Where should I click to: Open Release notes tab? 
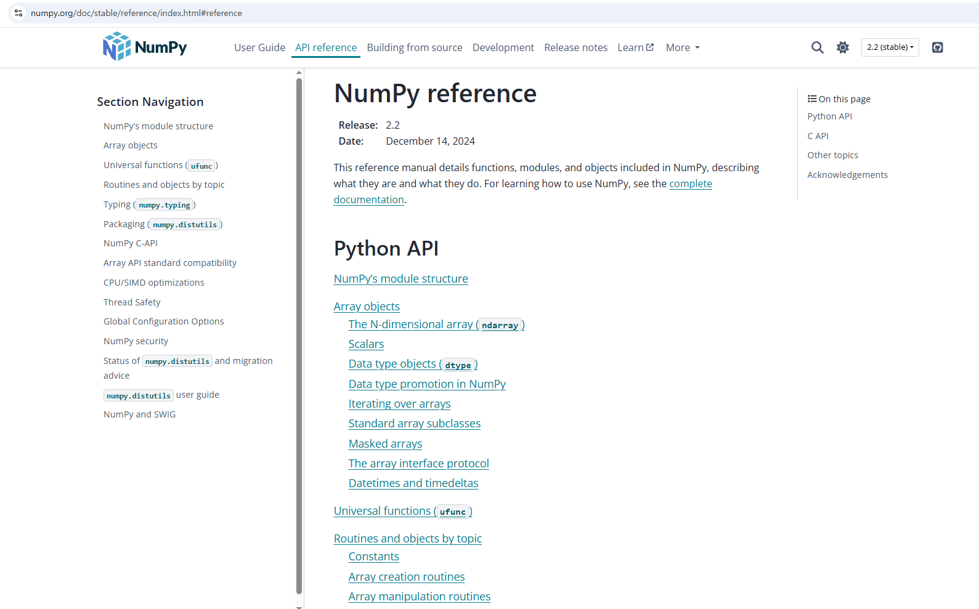pyautogui.click(x=575, y=47)
